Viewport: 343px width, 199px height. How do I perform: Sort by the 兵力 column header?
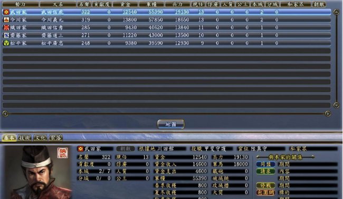(x=177, y=4)
